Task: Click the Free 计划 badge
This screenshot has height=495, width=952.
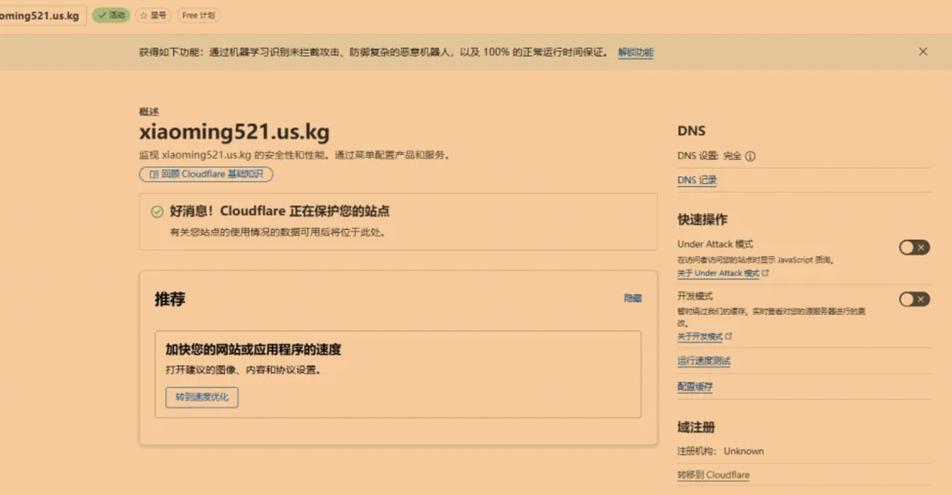Action: [x=198, y=15]
